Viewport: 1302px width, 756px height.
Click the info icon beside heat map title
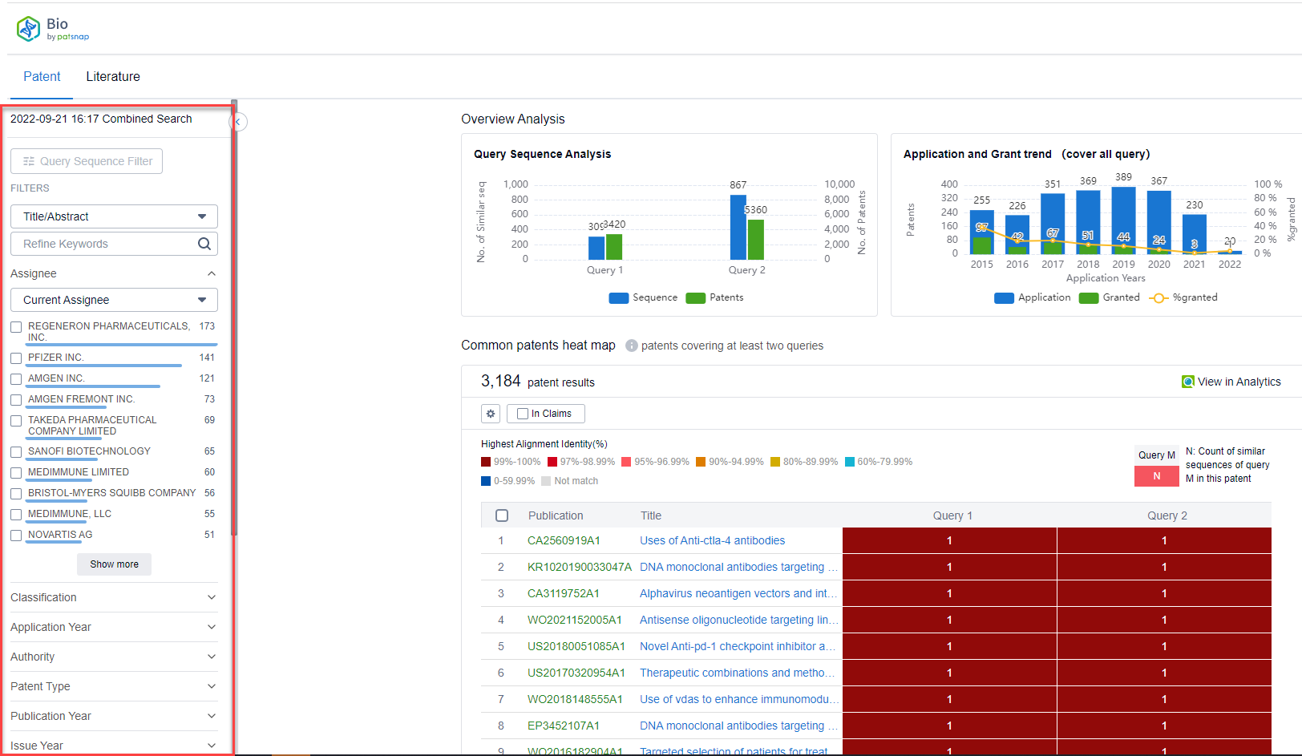pos(632,346)
